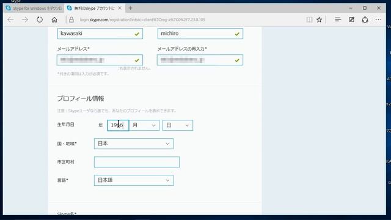This screenshot has width=391, height=220.
Task: Close the browser window
Action: (x=379, y=8)
